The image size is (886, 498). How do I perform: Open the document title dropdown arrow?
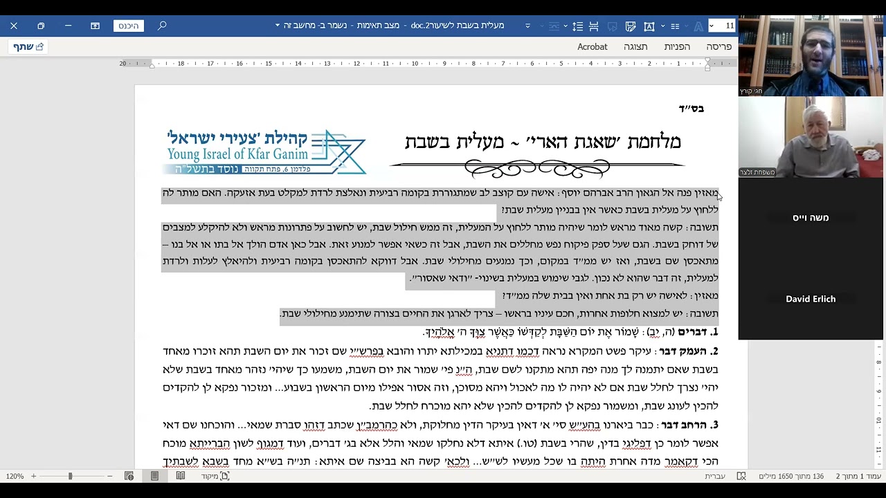point(278,26)
